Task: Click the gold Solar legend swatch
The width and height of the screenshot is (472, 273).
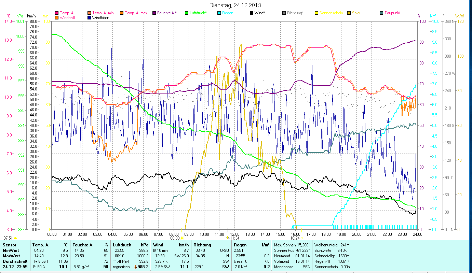Action: pyautogui.click(x=349, y=13)
